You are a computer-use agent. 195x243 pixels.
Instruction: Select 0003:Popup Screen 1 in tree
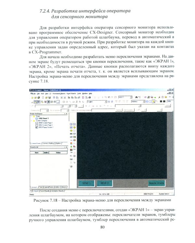pyautogui.click(x=46, y=127)
